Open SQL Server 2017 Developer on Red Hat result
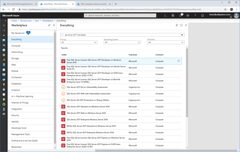 121,81
